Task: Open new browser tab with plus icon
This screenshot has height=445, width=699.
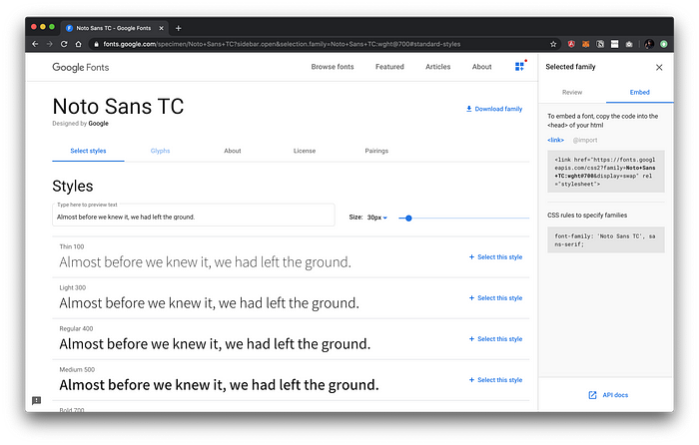Action: 179,28
